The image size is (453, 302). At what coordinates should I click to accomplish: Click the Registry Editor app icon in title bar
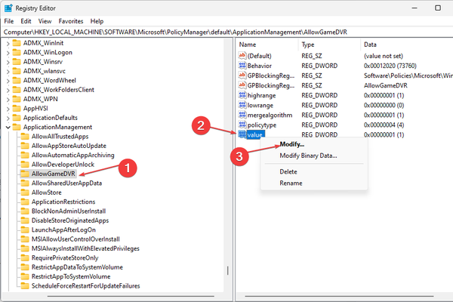click(x=8, y=8)
